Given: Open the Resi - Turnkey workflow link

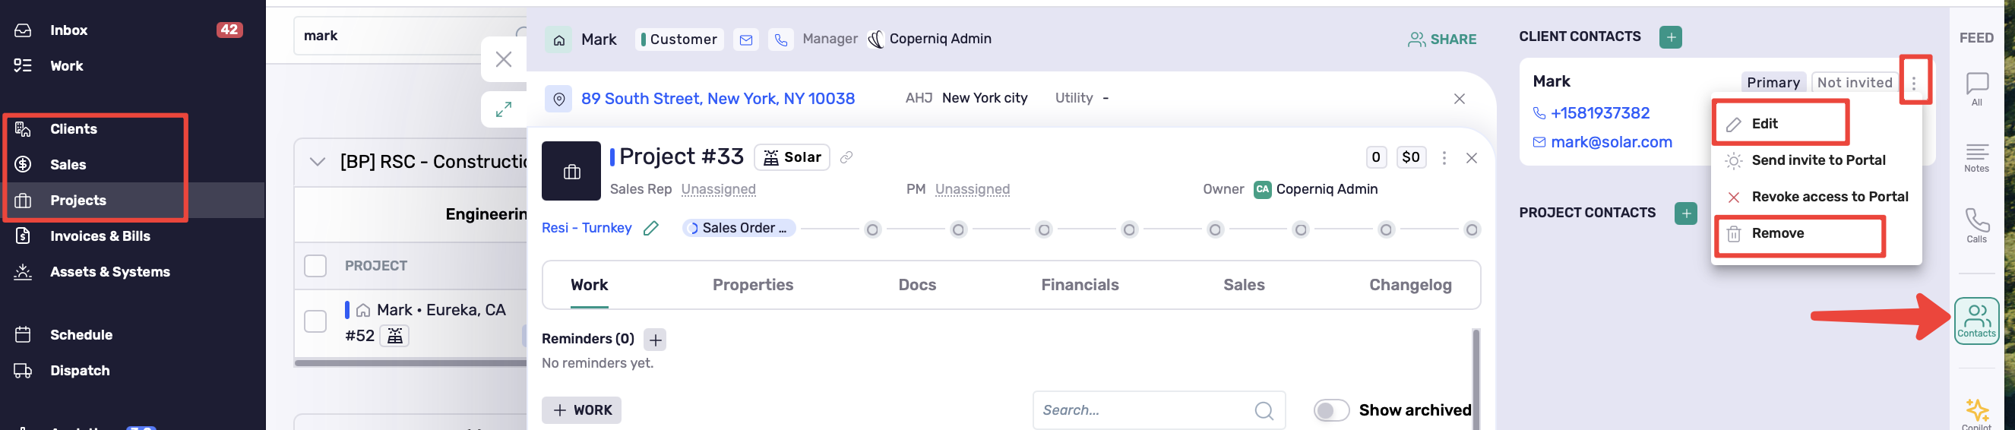Looking at the screenshot, I should (587, 228).
